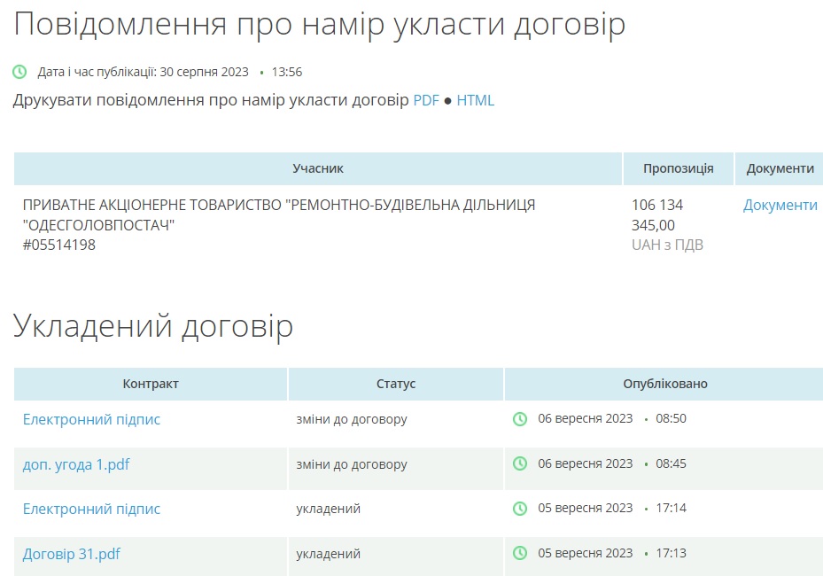
Task: Click clock icon in 06 вересня 08:50 row
Action: 520,418
